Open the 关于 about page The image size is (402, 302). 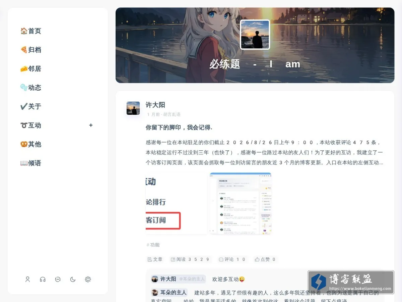tap(31, 106)
